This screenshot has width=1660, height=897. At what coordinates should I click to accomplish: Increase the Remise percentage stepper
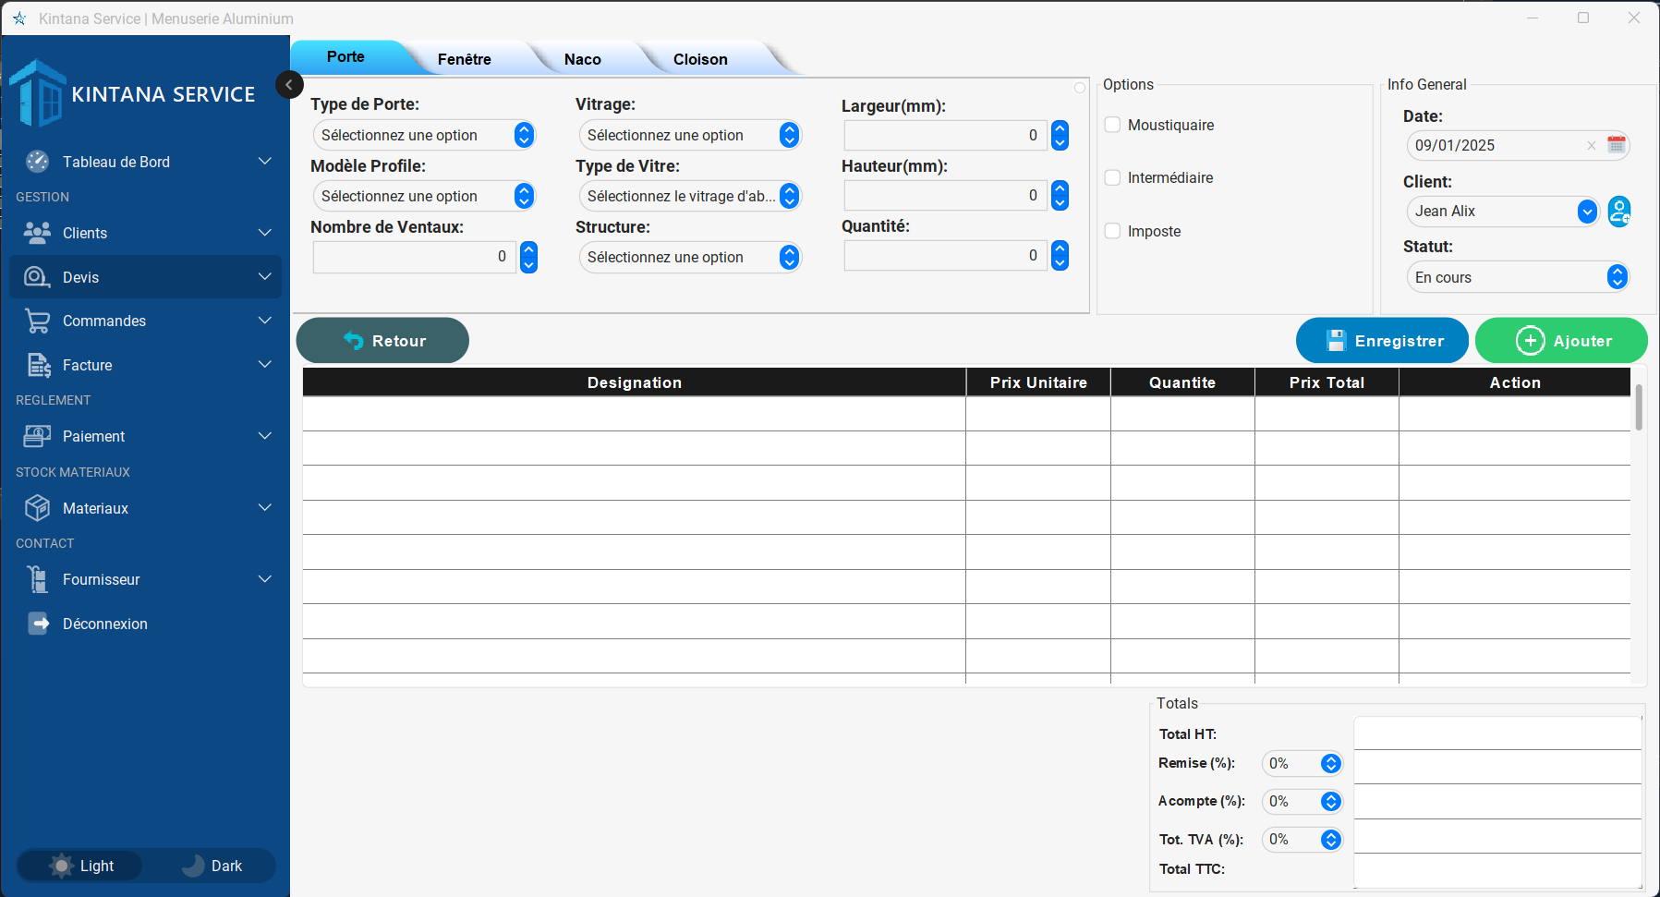[1330, 758]
